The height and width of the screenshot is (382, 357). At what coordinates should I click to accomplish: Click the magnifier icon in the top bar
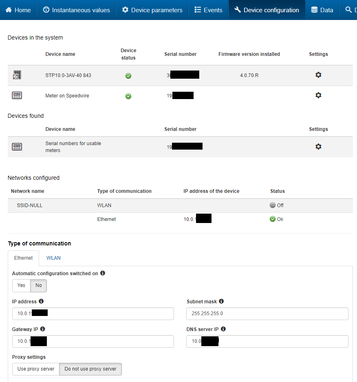tap(348, 10)
